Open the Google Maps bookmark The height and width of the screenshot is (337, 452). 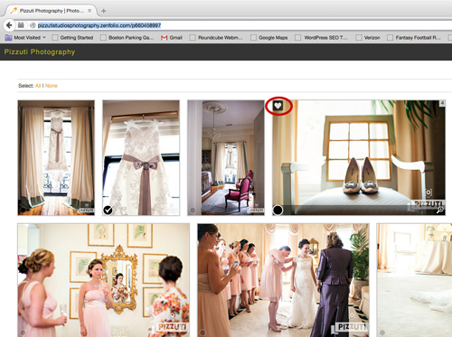pos(268,38)
